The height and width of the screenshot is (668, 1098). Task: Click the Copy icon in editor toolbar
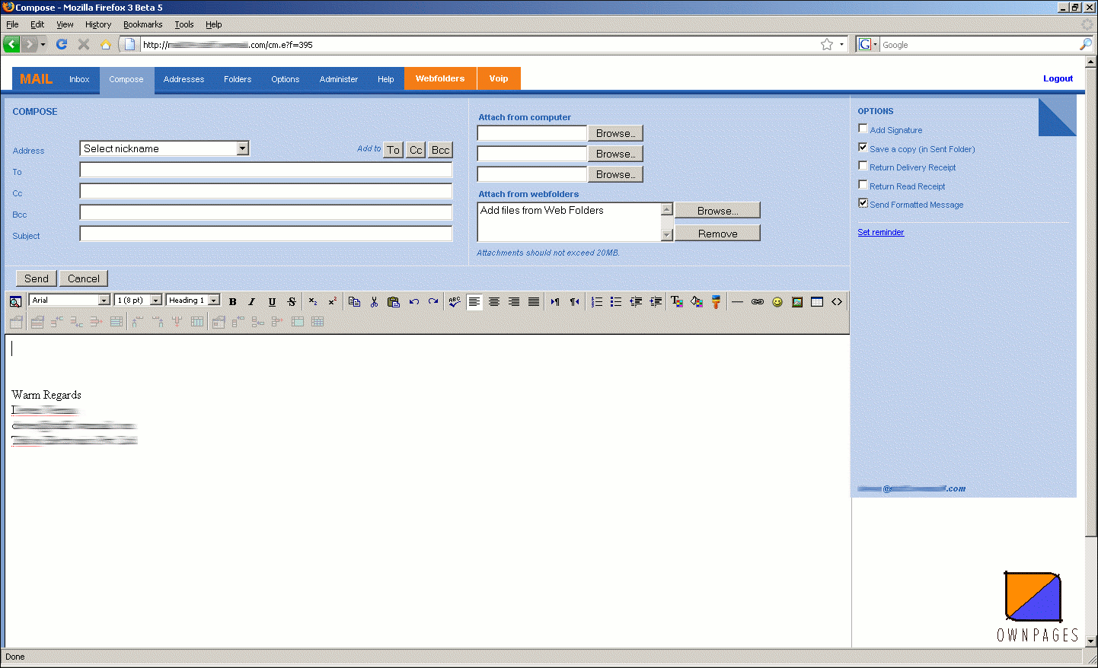pos(354,302)
